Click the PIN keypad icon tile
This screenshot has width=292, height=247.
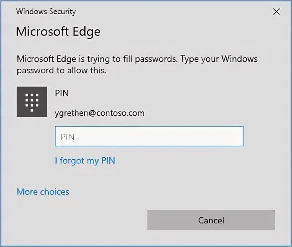click(32, 102)
